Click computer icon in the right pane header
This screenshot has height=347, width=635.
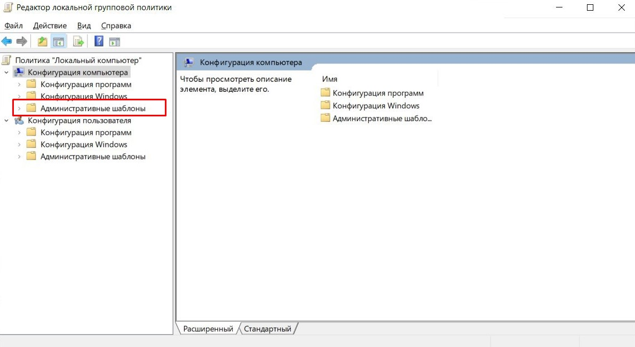coord(189,62)
